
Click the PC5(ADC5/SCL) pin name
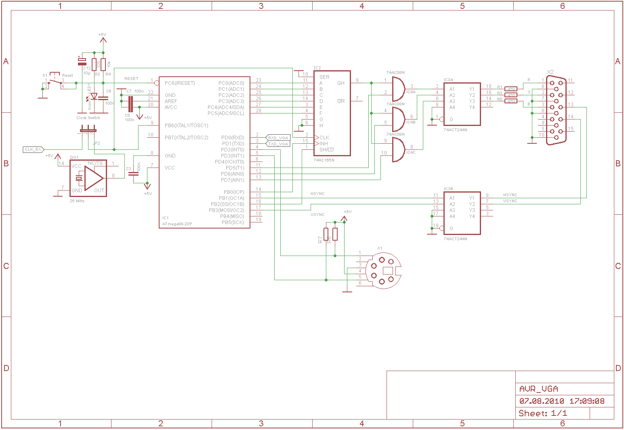pos(226,113)
